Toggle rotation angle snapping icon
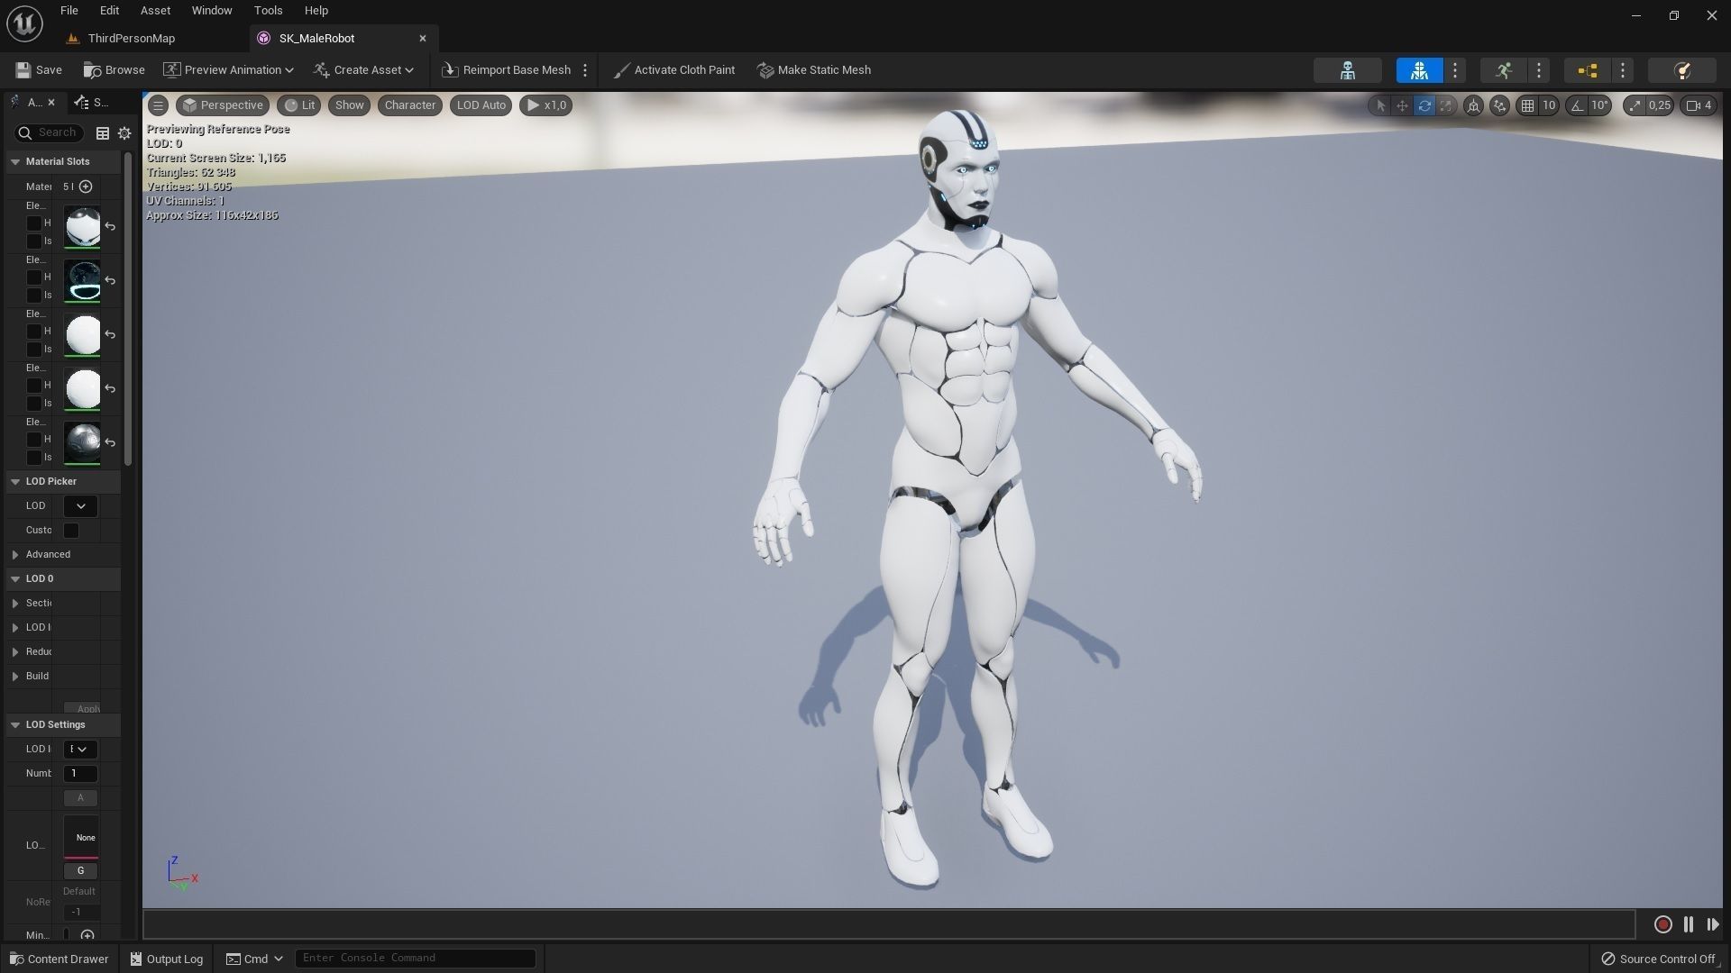The image size is (1731, 973). coord(1577,105)
